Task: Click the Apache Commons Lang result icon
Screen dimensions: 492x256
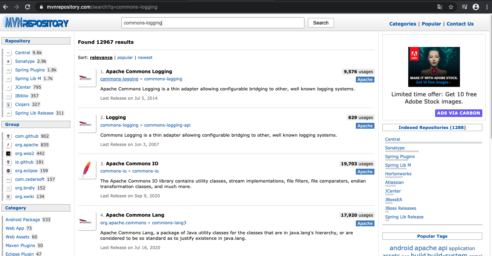Action: 87,221
